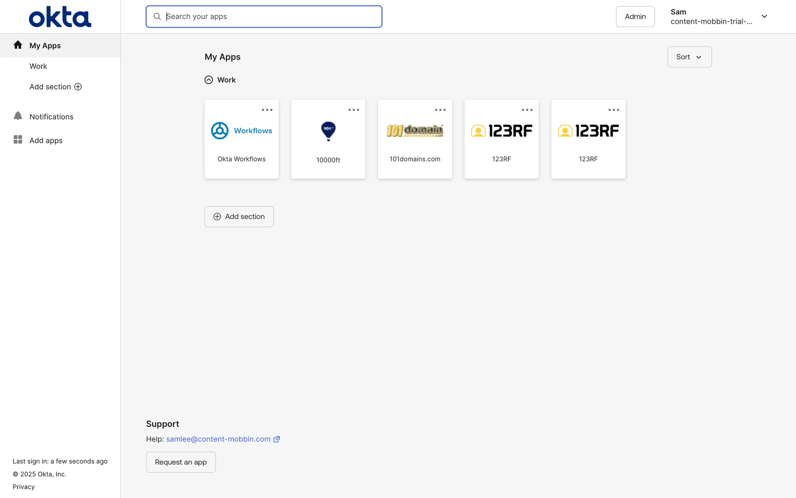Viewport: 796px width, 498px height.
Task: Open the Sort dropdown
Action: coord(689,57)
